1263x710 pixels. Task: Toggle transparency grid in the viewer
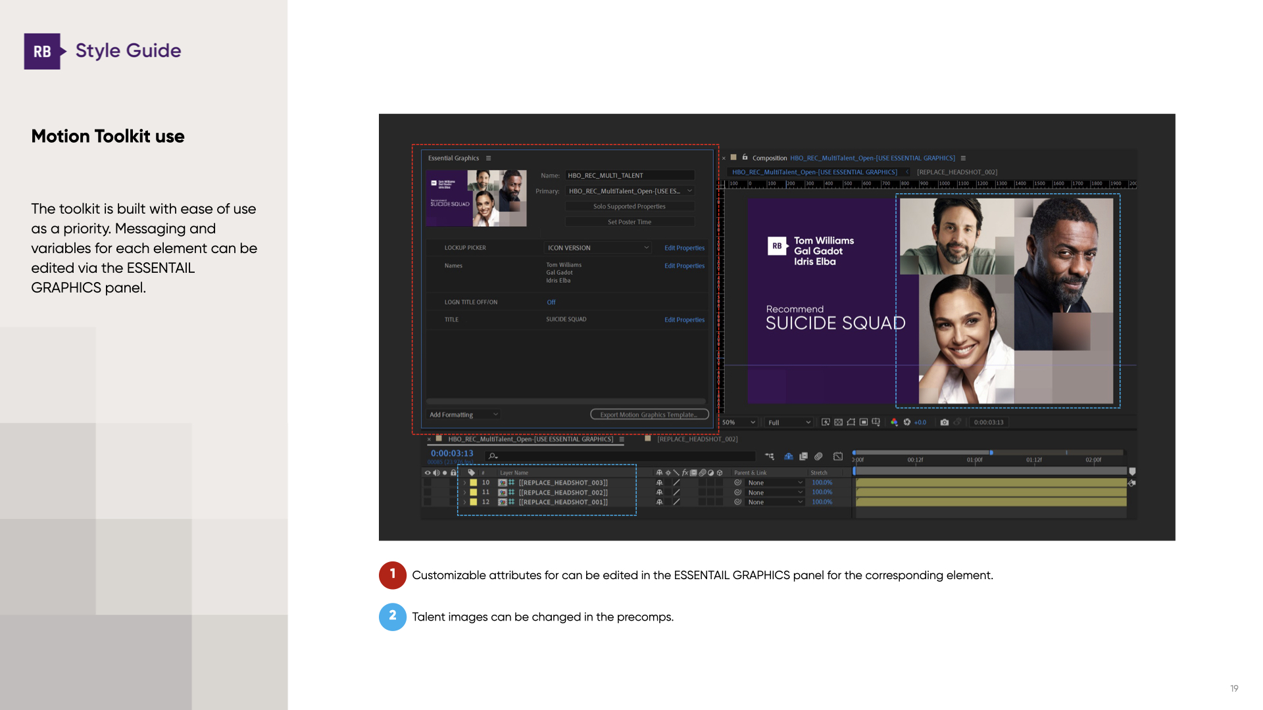click(838, 422)
